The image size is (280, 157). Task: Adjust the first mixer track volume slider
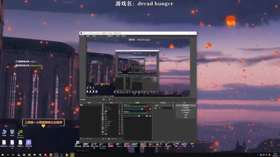(x=134, y=109)
